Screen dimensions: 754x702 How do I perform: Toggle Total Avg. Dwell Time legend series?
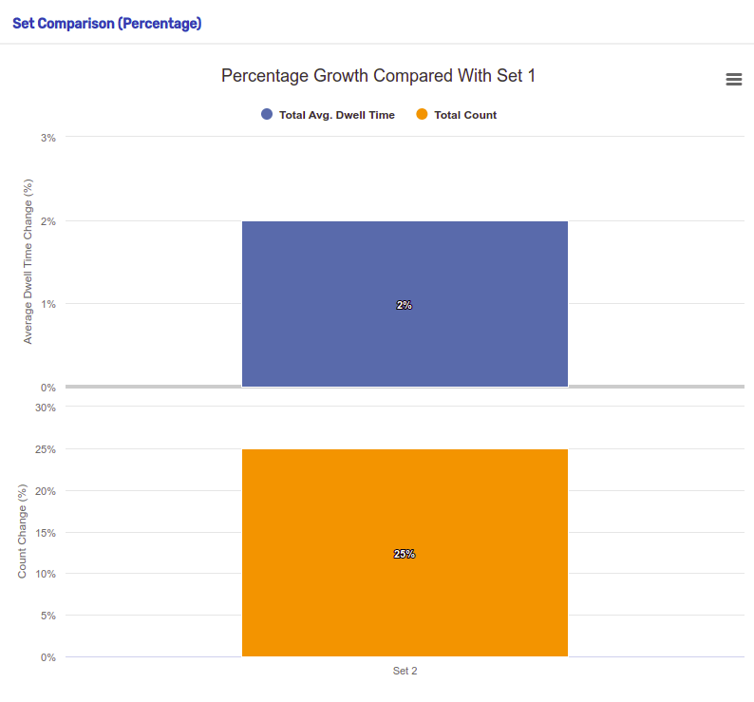[x=328, y=115]
